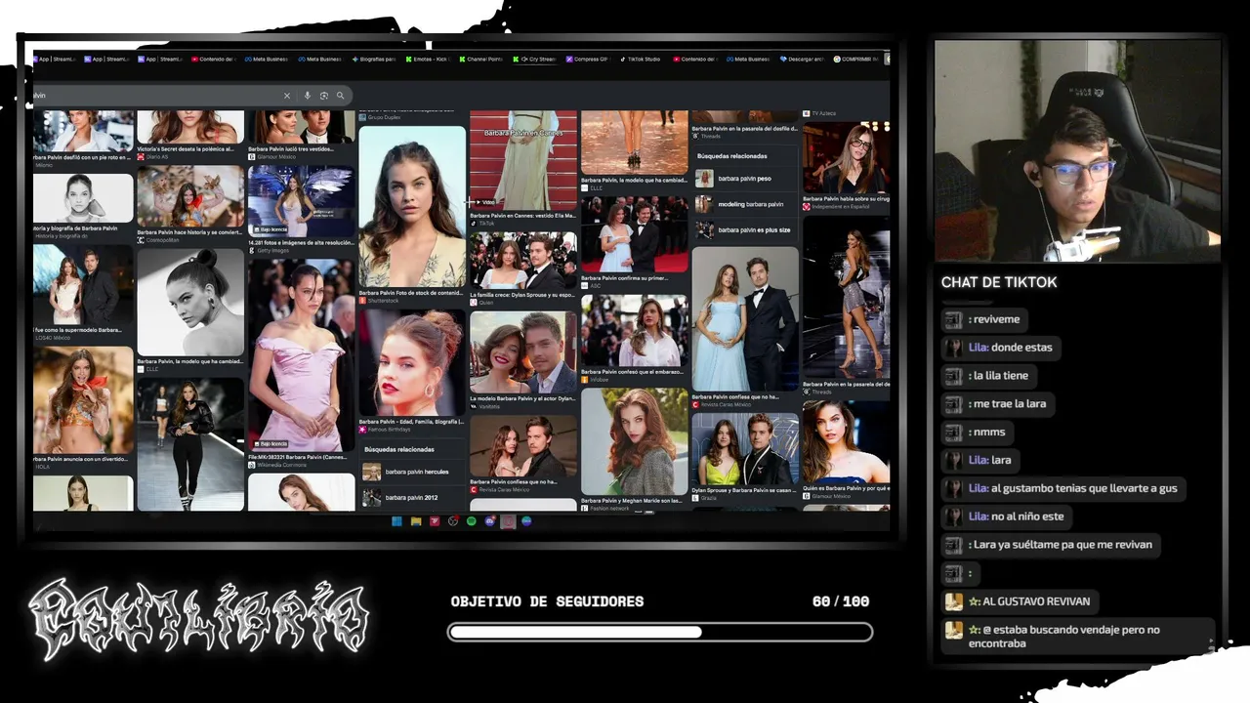Open Canva from the taskbar
Image resolution: width=1250 pixels, height=703 pixels.
click(526, 521)
